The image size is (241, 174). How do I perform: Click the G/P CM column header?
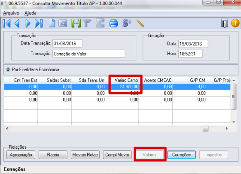click(189, 80)
